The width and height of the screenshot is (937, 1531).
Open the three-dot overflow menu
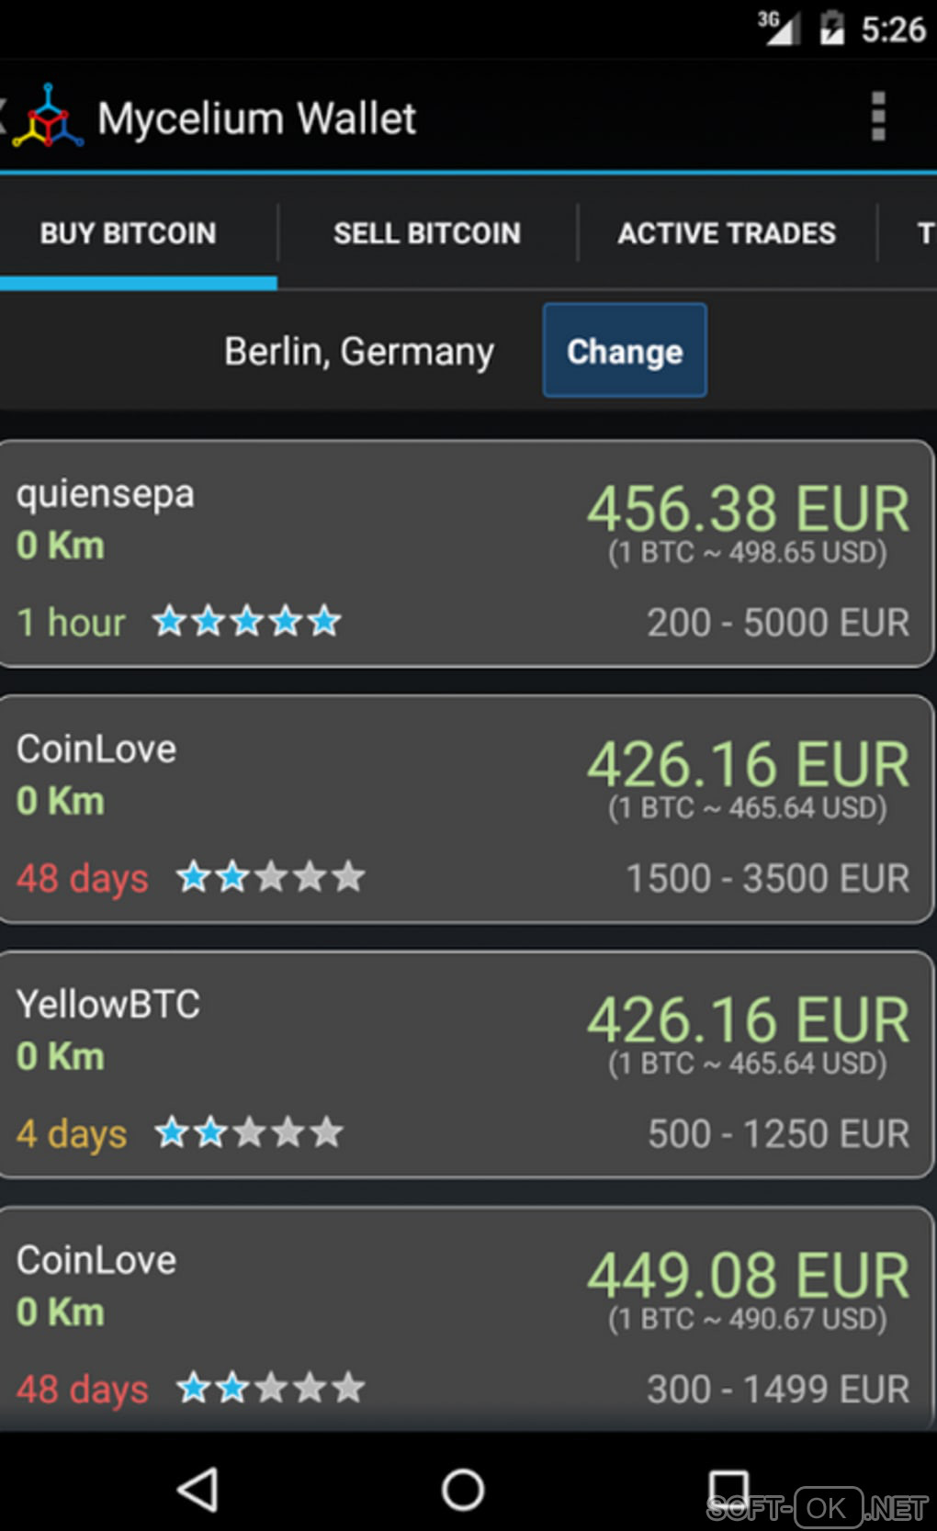tap(878, 117)
